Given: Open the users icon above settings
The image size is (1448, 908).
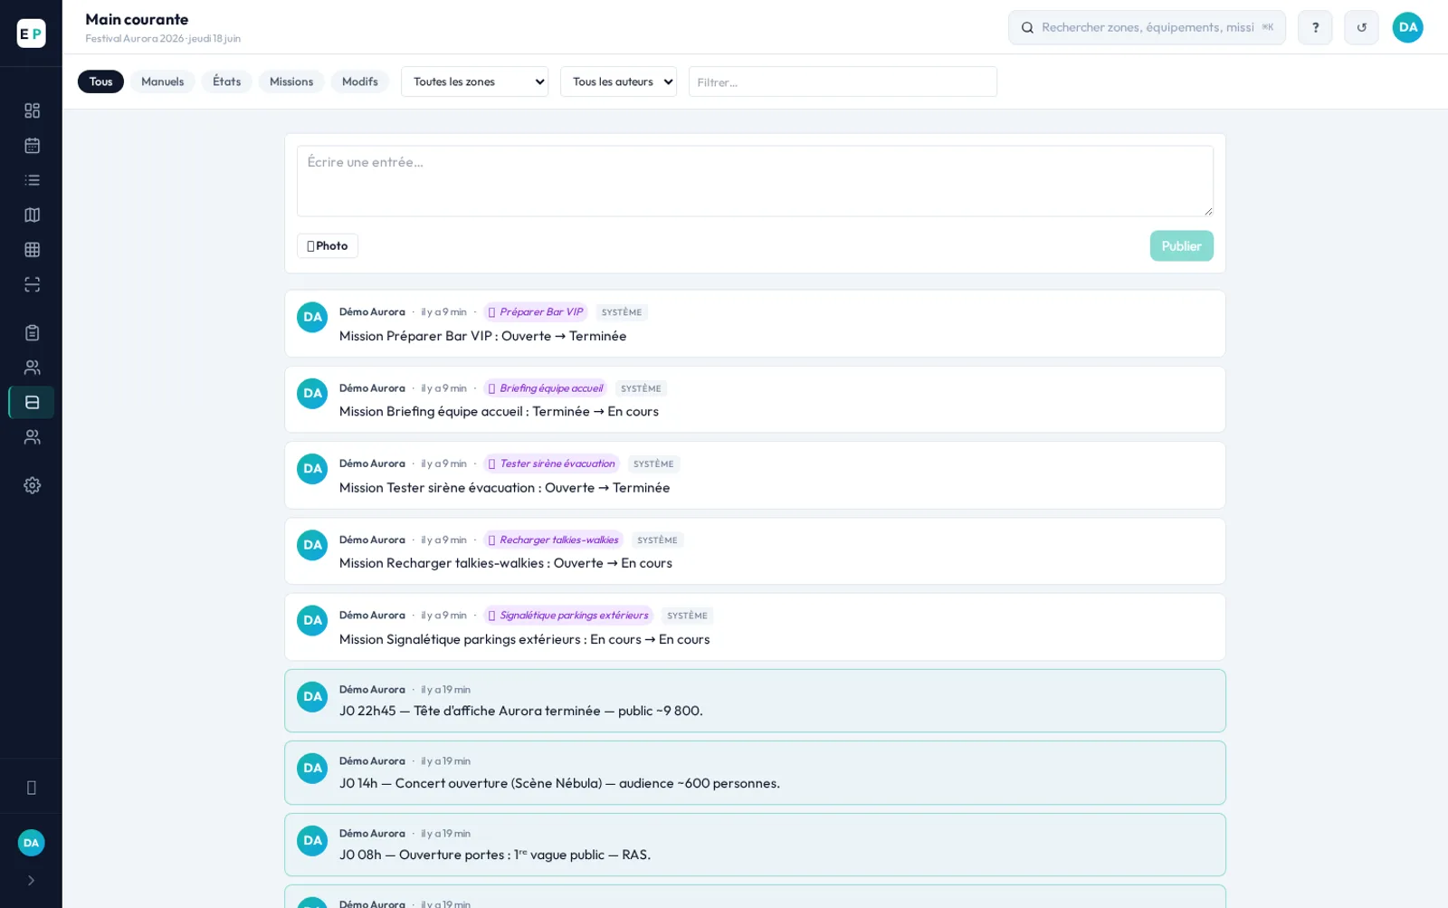Looking at the screenshot, I should tap(32, 437).
